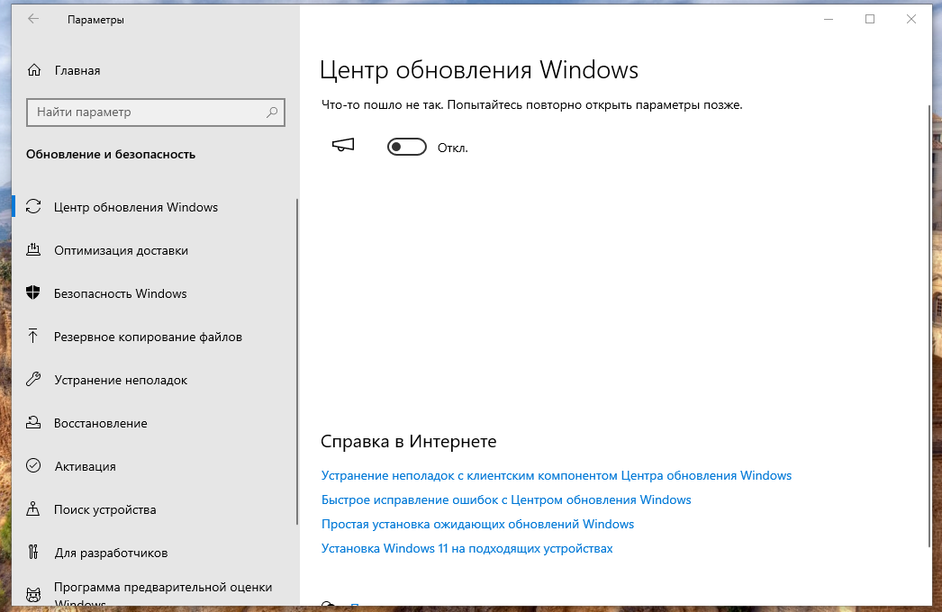Click the Параметры window title
This screenshot has height=612, width=942.
95,20
